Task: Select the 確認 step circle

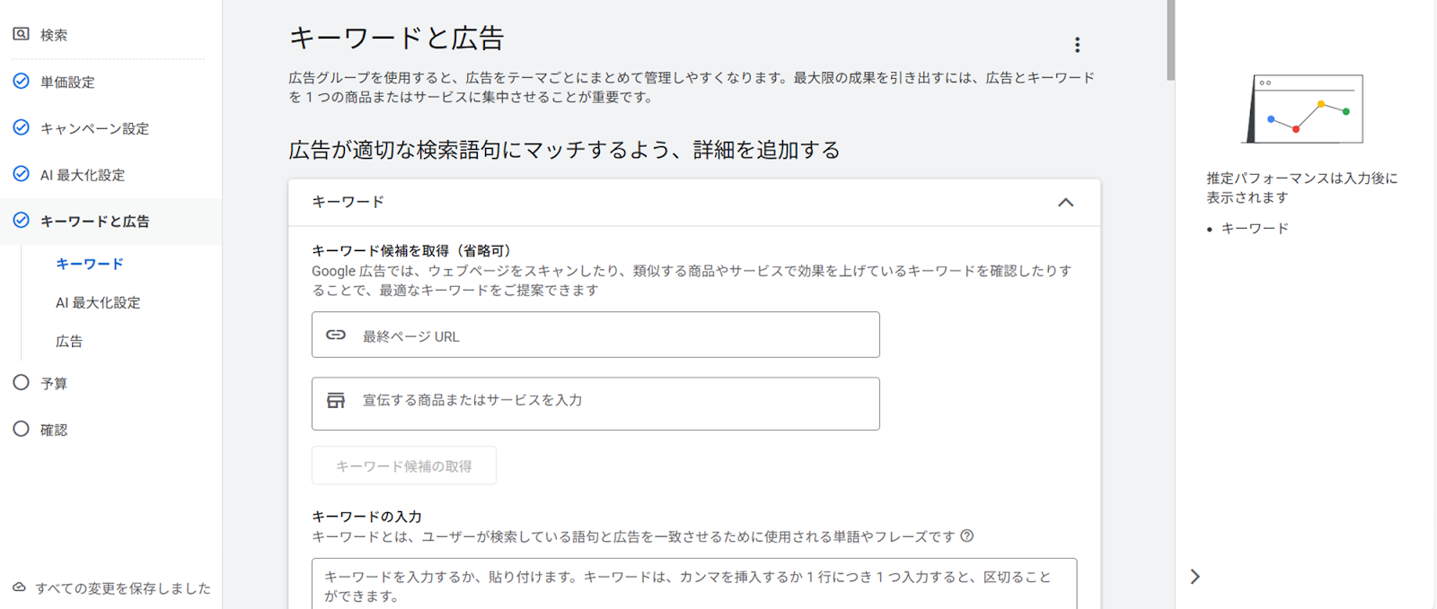Action: pyautogui.click(x=21, y=429)
